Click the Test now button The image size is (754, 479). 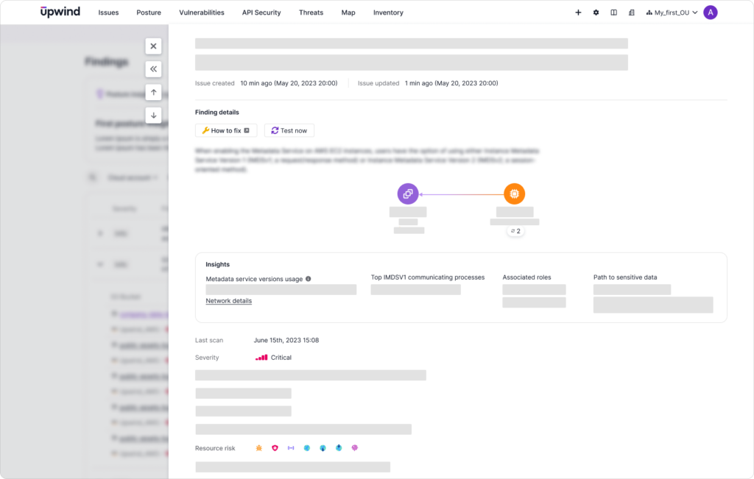coord(289,130)
